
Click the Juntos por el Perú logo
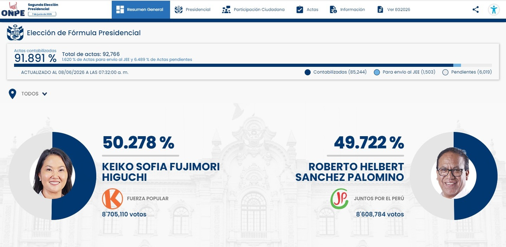pos(339,198)
